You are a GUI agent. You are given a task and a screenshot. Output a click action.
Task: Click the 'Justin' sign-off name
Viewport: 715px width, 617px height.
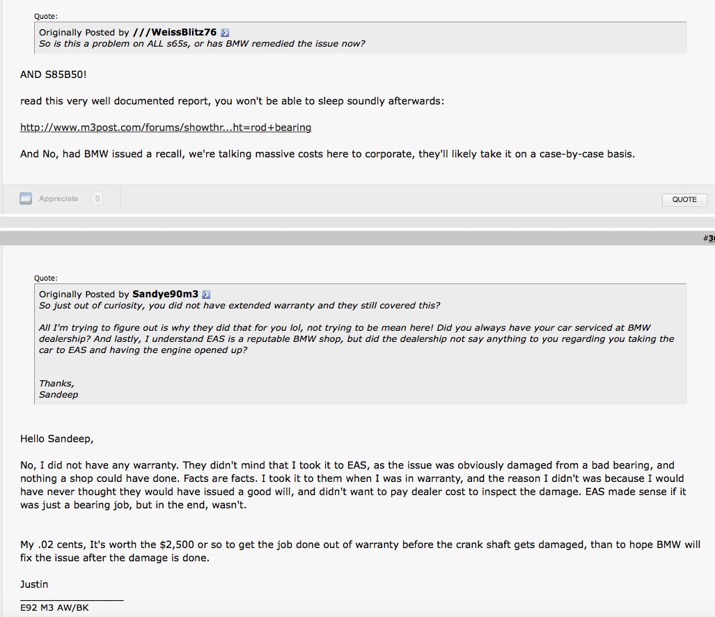coord(34,584)
